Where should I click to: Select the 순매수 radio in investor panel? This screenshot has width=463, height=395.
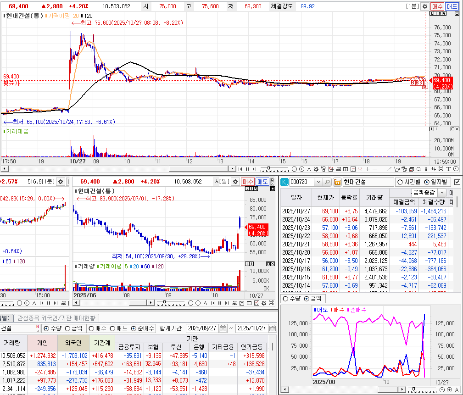point(134,328)
